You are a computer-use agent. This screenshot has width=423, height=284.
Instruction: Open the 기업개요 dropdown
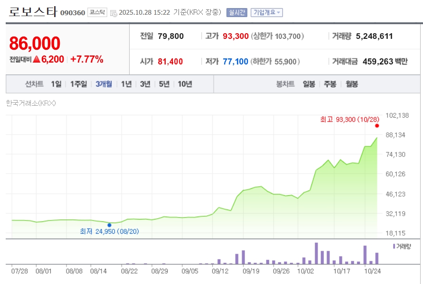click(266, 12)
